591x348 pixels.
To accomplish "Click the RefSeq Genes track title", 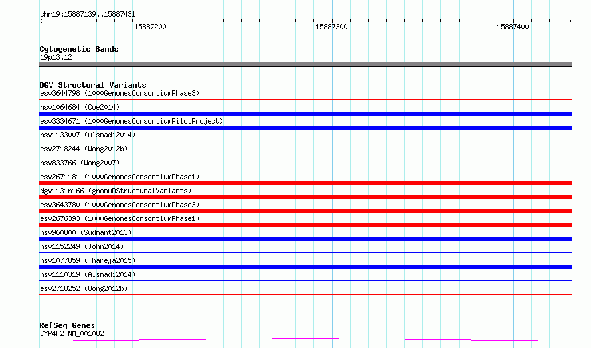I will click(67, 325).
